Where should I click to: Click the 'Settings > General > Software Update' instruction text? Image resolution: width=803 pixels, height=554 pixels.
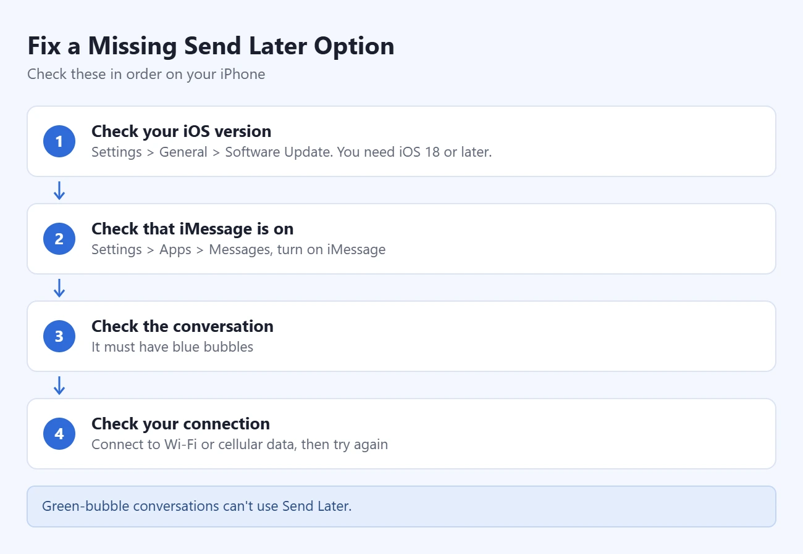[292, 152]
